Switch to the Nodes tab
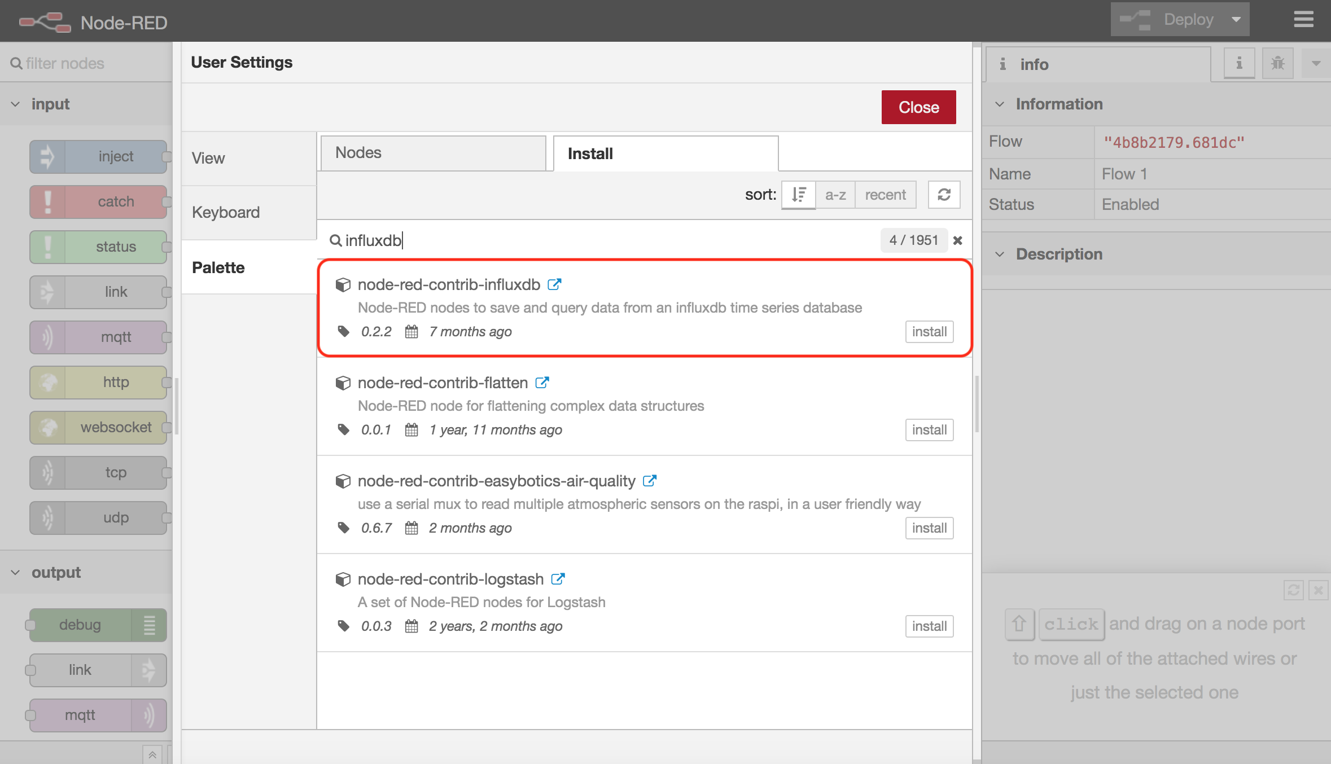Image resolution: width=1331 pixels, height=764 pixels. click(x=433, y=153)
